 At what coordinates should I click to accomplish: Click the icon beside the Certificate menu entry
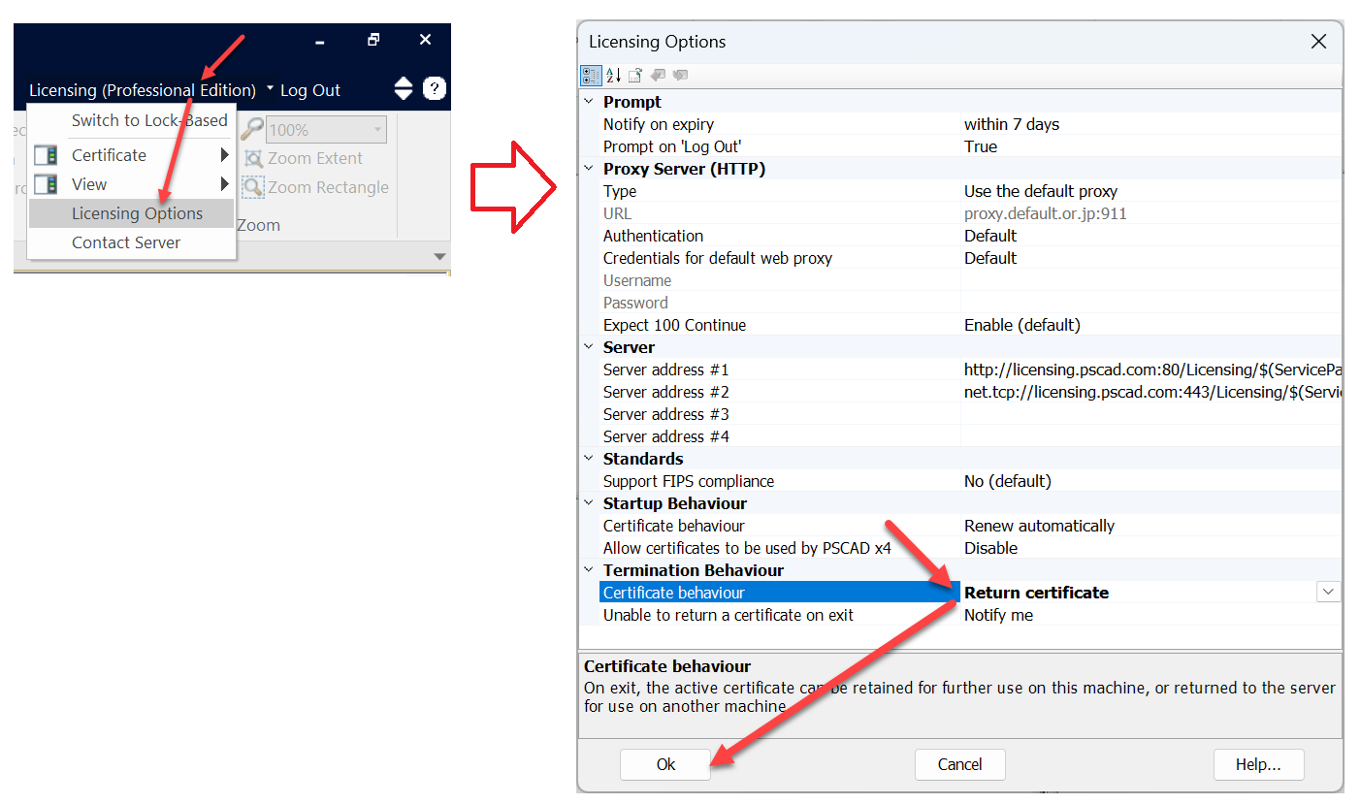click(x=46, y=155)
